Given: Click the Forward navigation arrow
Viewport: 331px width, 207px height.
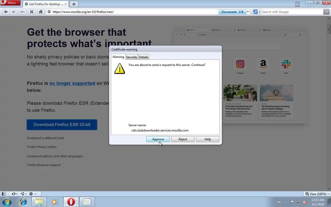Looking at the screenshot, I should (x=14, y=12).
